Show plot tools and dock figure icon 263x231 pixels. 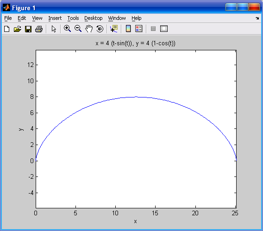click(164, 29)
